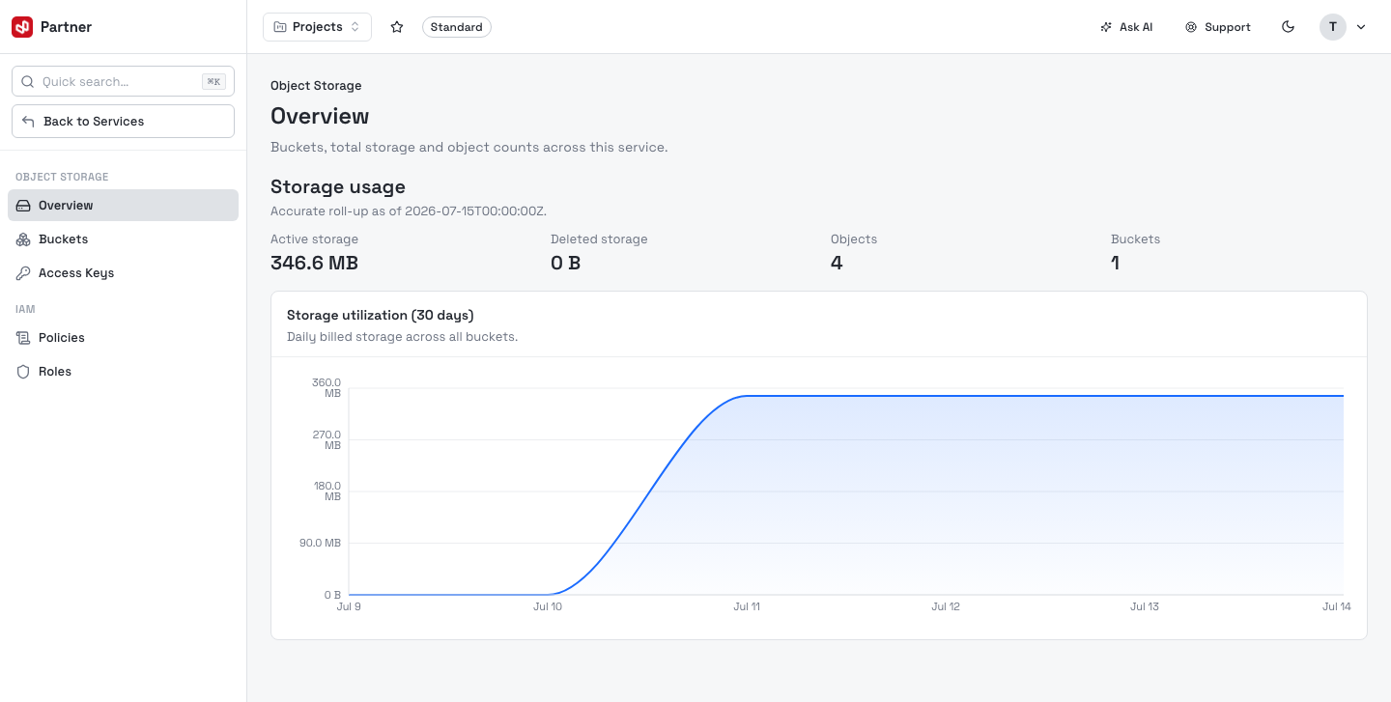Screen dimensions: 1391x702
Task: Click the Buckets sidebar icon
Action: (x=23, y=239)
